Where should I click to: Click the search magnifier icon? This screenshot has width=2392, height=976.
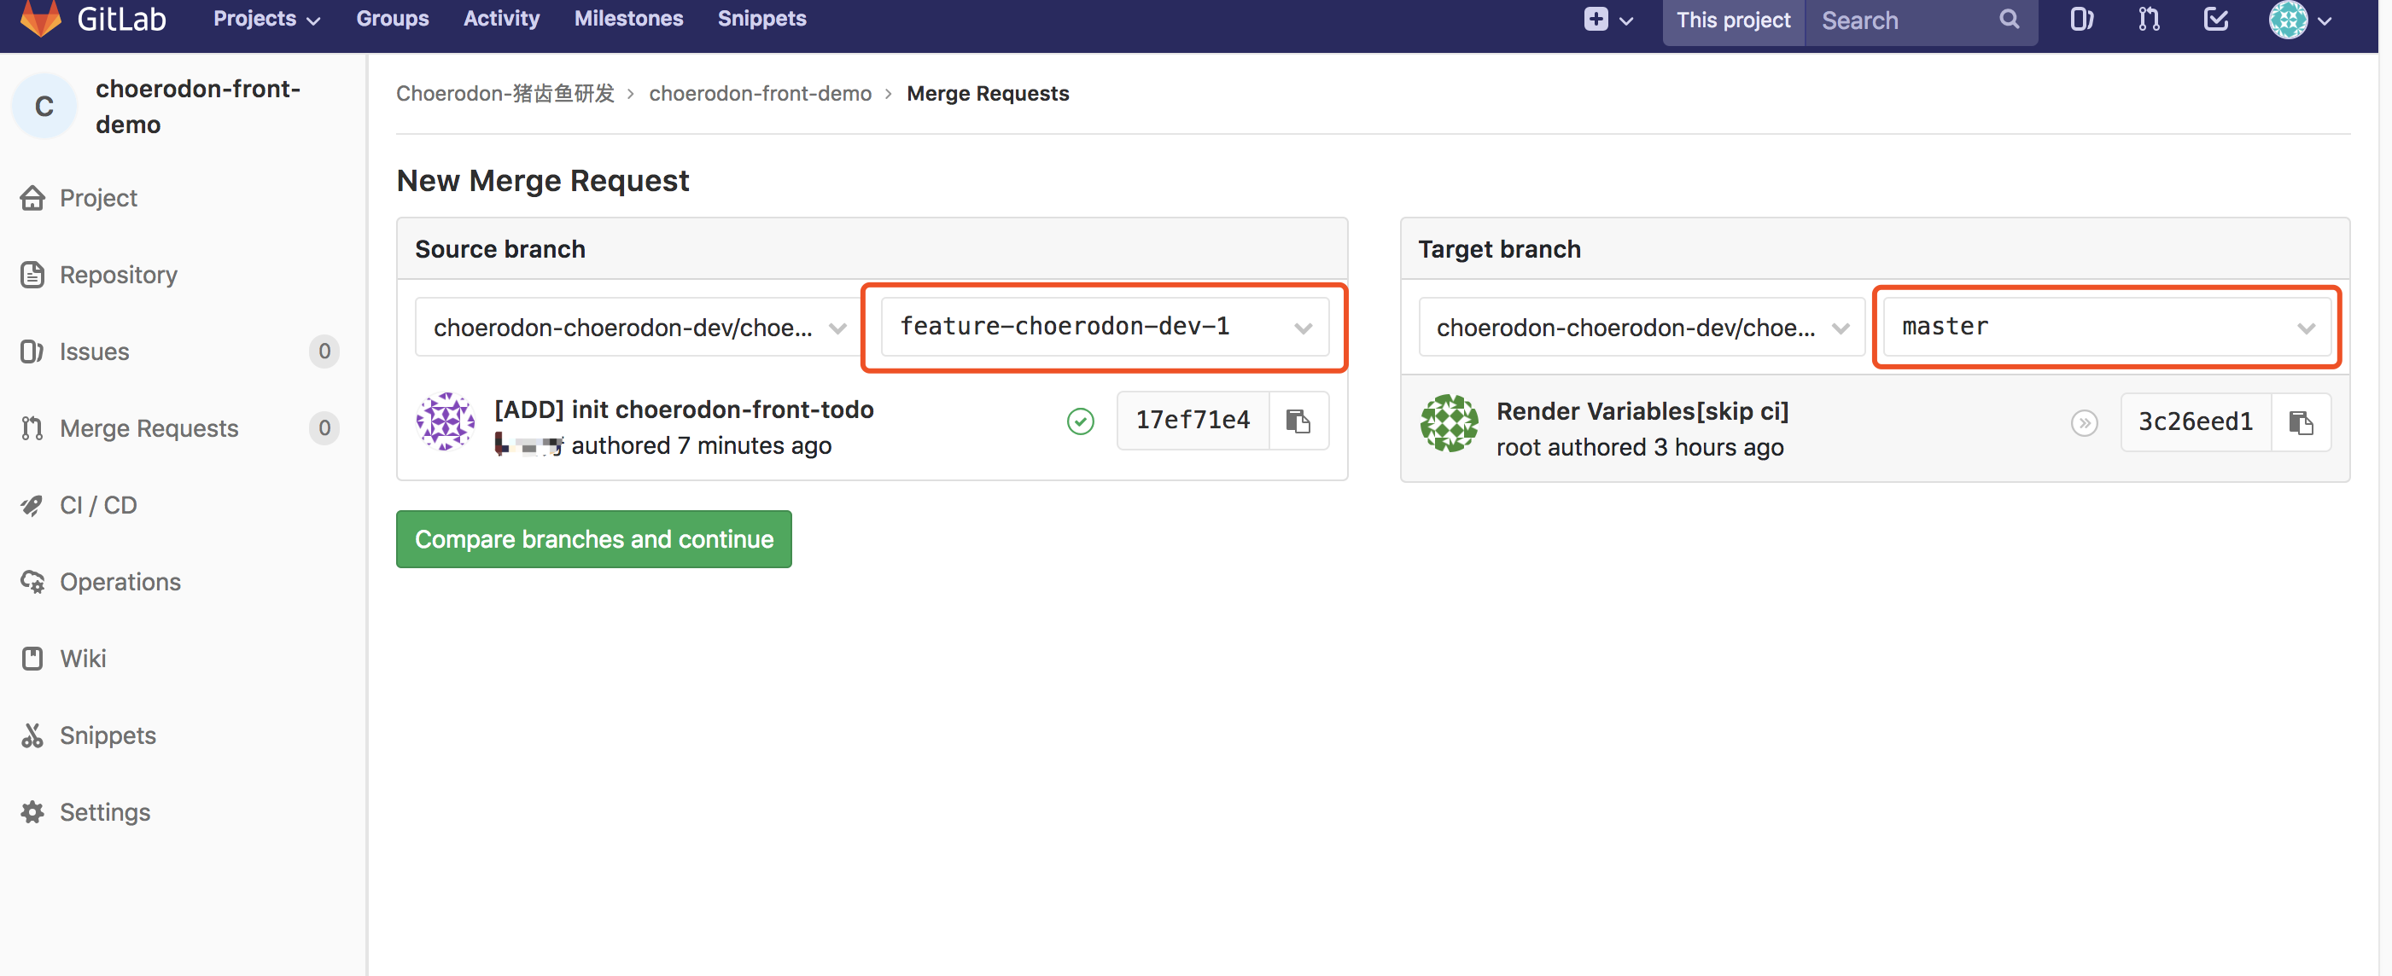tap(2009, 20)
